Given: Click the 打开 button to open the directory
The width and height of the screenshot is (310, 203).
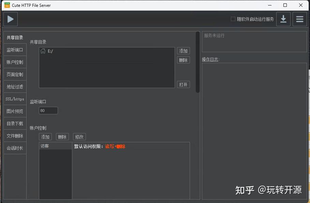Looking at the screenshot, I should [x=183, y=84].
